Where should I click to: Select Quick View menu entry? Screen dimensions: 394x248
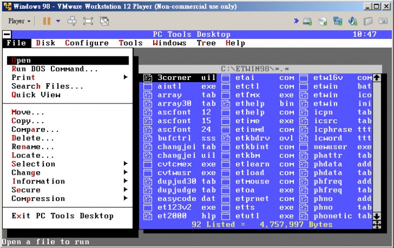(68, 95)
